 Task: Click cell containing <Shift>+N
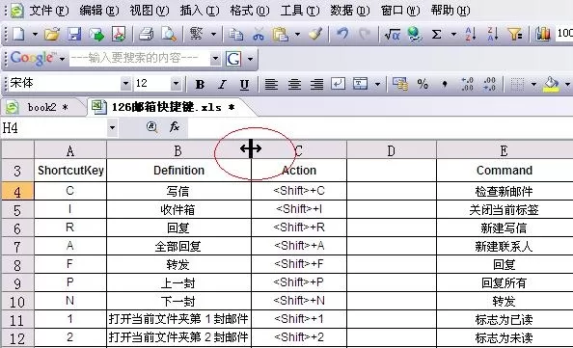299,301
